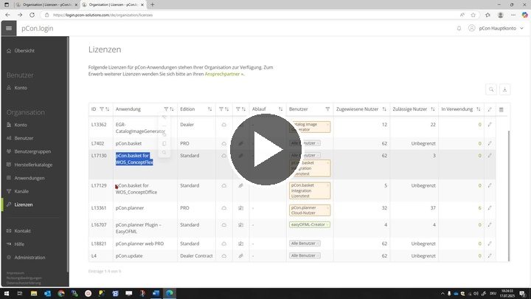Open the Impressum footer link
The width and height of the screenshot is (531, 299).
click(15, 273)
